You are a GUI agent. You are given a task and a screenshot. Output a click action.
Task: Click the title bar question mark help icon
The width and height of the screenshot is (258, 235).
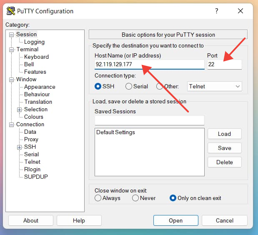click(216, 11)
